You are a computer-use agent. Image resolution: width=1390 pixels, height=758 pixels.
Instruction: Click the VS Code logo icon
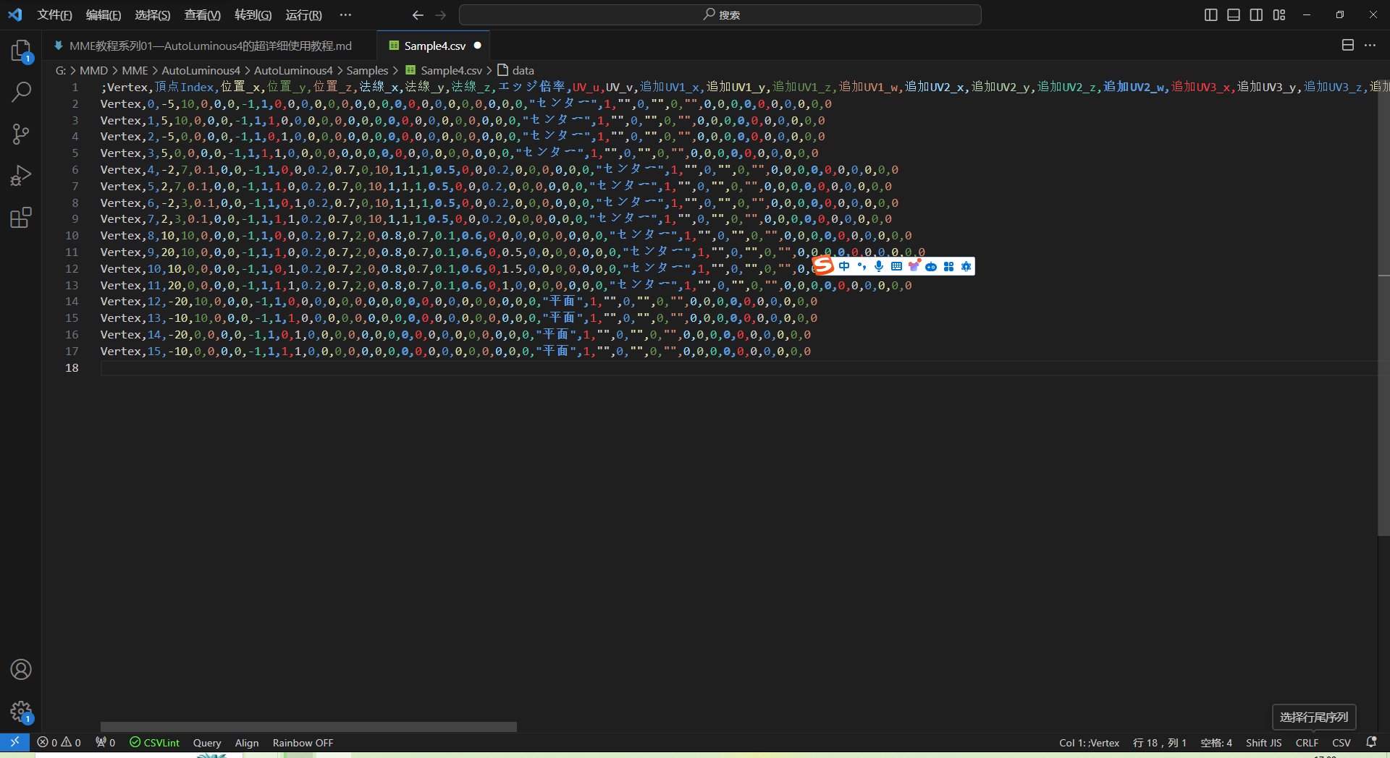tap(14, 14)
